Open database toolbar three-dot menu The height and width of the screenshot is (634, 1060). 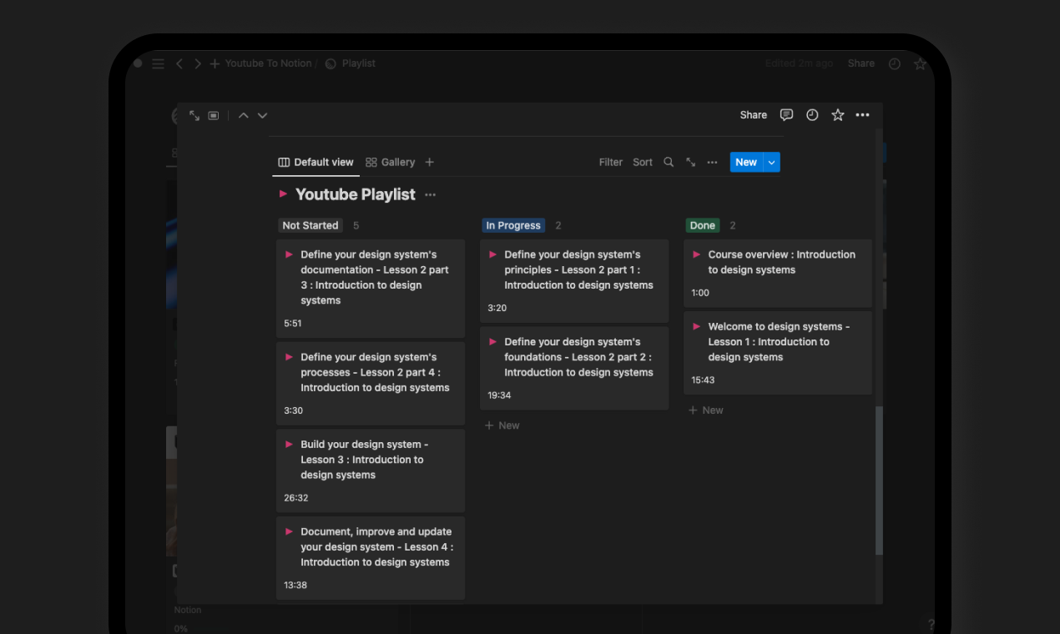[x=712, y=162]
